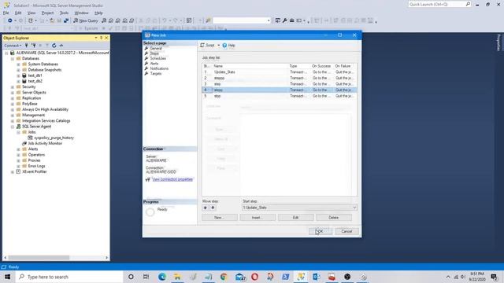The width and height of the screenshot is (504, 283).
Task: Switch to the General page in New Job
Action: [x=156, y=49]
